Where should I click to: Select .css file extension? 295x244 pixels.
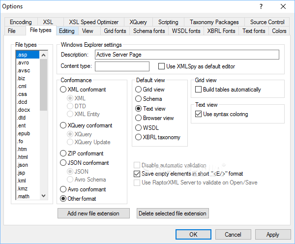click(28, 94)
